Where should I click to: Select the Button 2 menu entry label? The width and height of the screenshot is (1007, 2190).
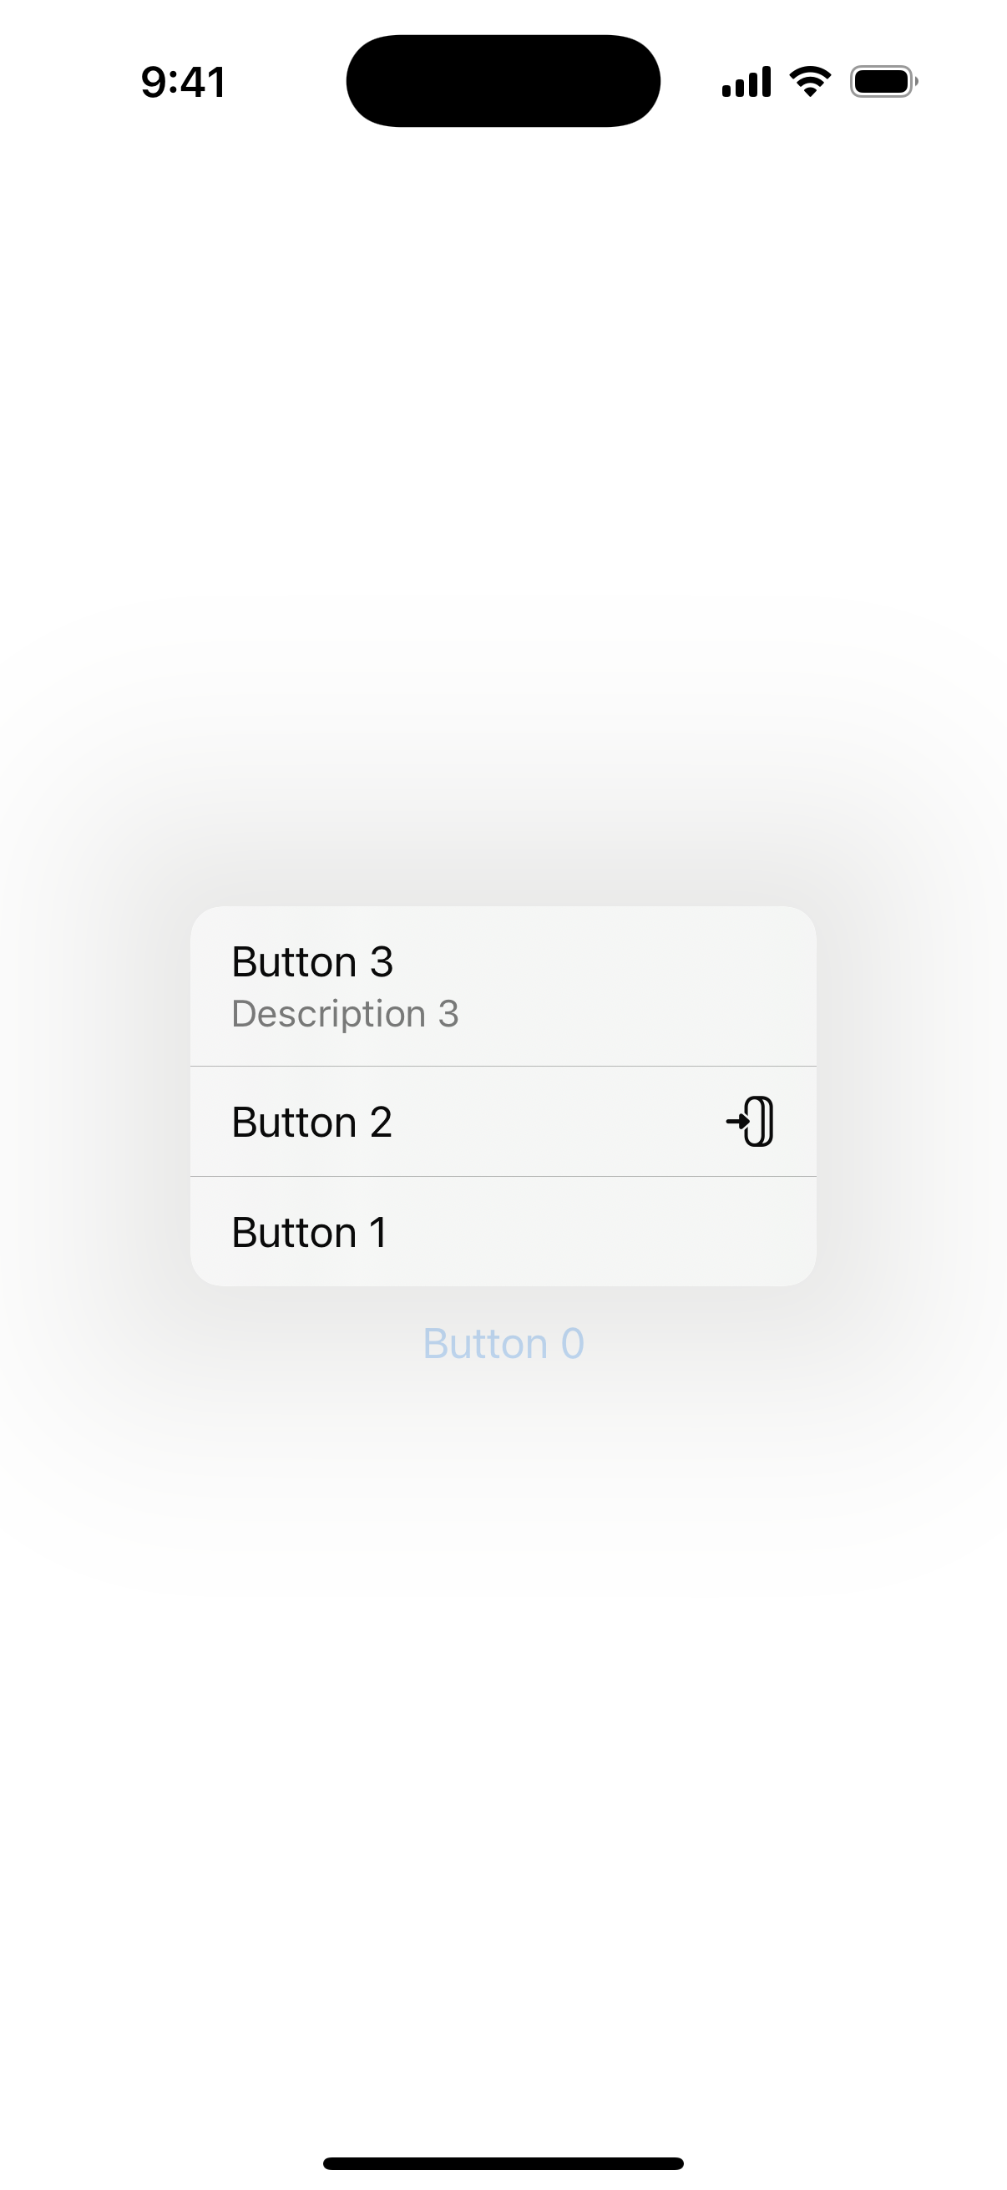point(312,1123)
